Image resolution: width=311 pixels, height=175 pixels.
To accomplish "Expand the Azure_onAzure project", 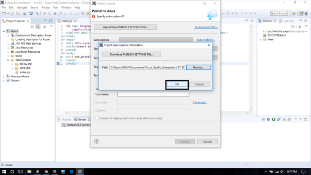I will pos(4,76).
